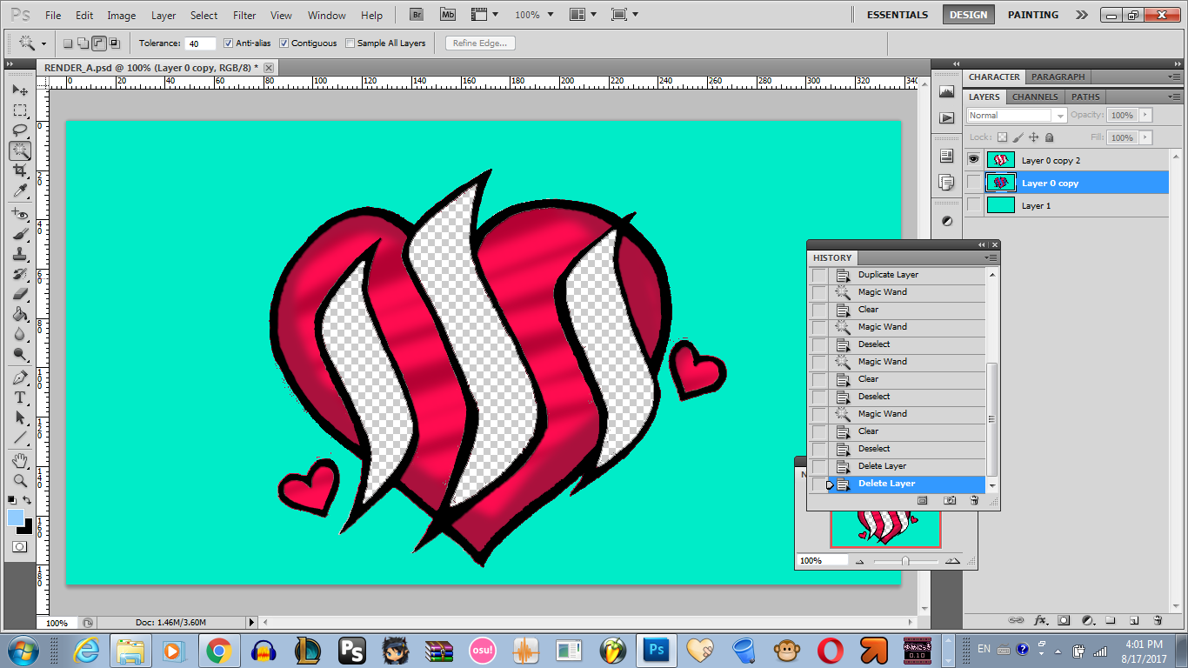Click Delete layer trash icon in Layers panel

coord(1158,620)
